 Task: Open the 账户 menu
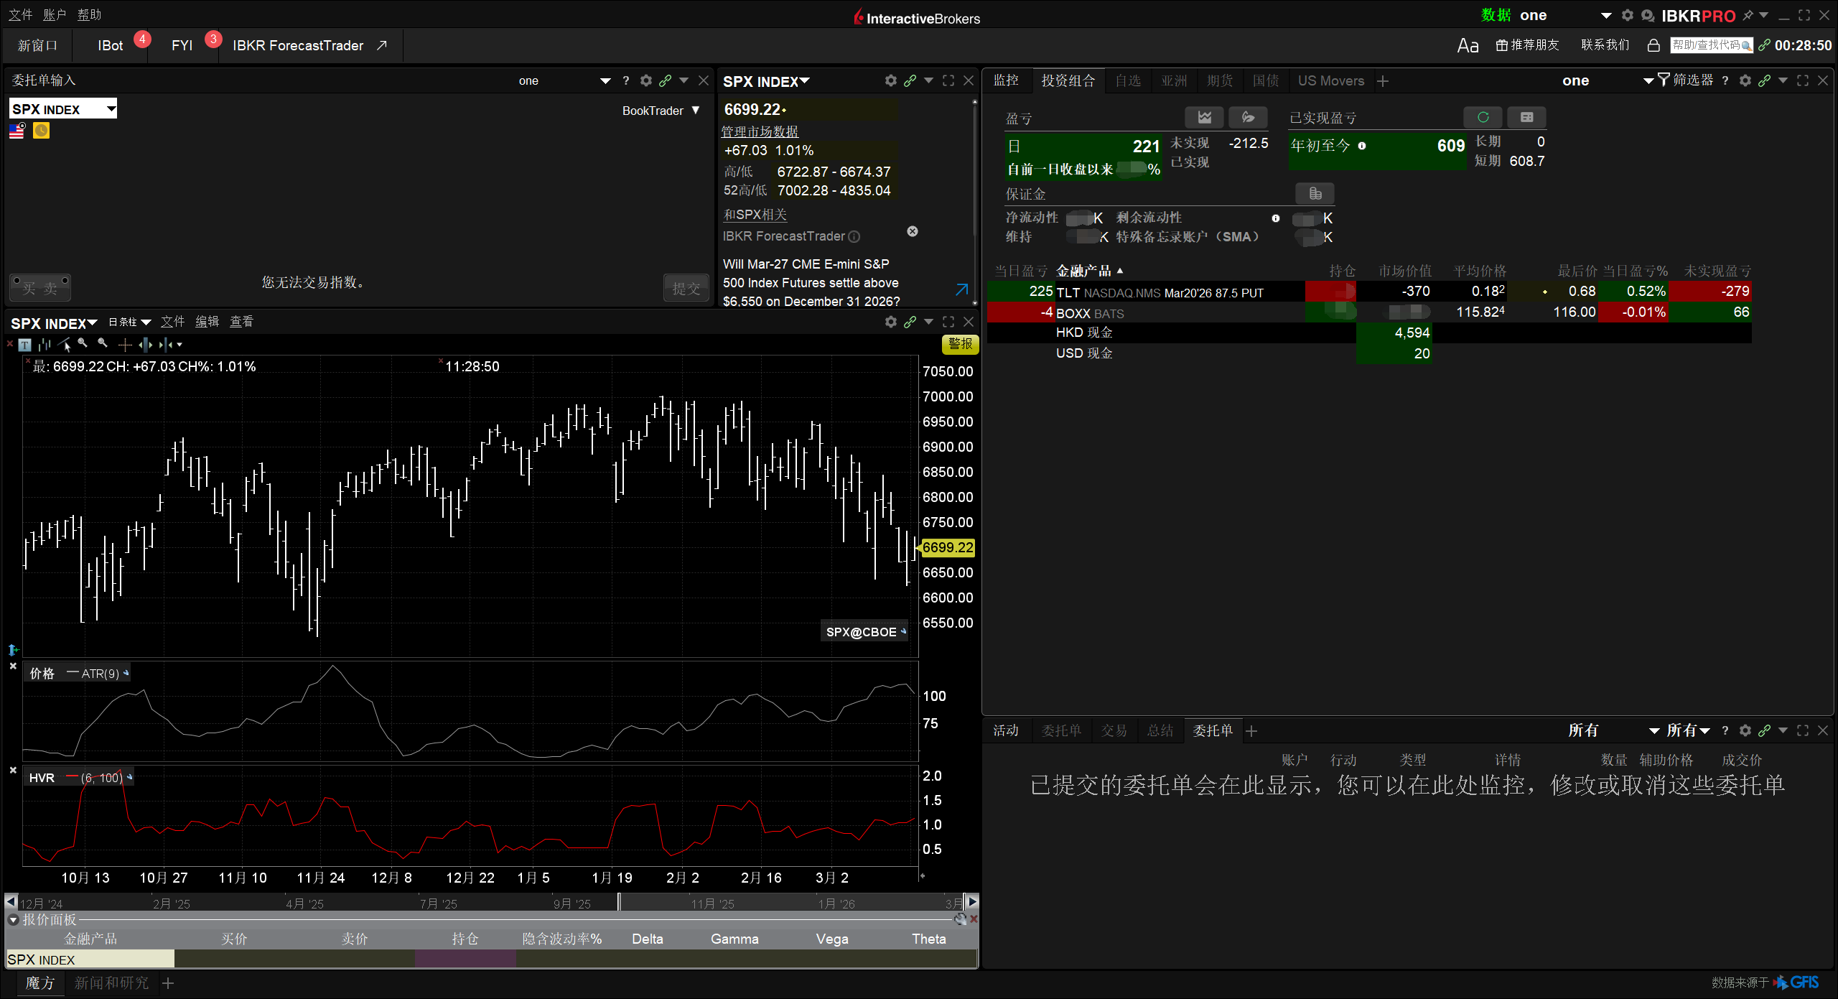click(x=54, y=14)
